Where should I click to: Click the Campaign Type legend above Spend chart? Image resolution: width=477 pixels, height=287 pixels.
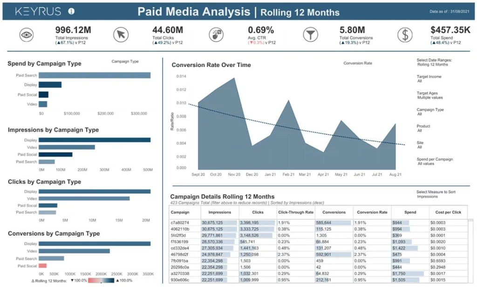125,61
